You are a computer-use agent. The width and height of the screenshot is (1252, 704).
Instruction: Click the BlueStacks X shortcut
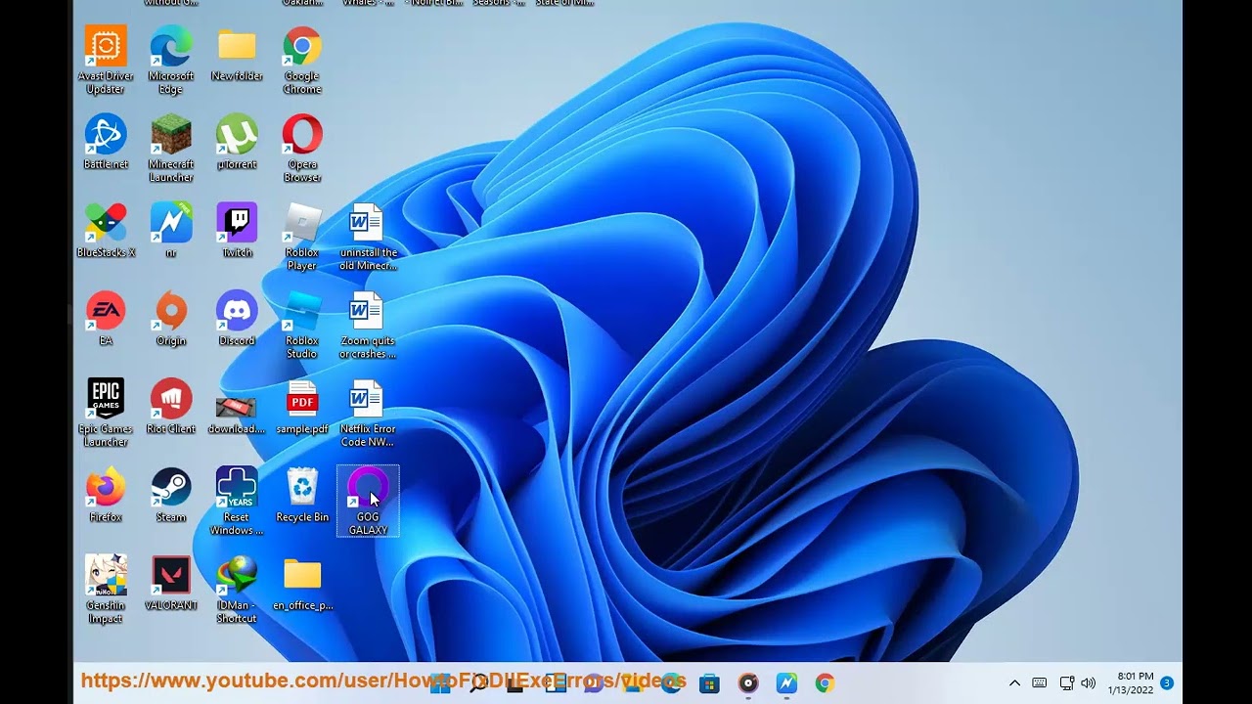[106, 231]
